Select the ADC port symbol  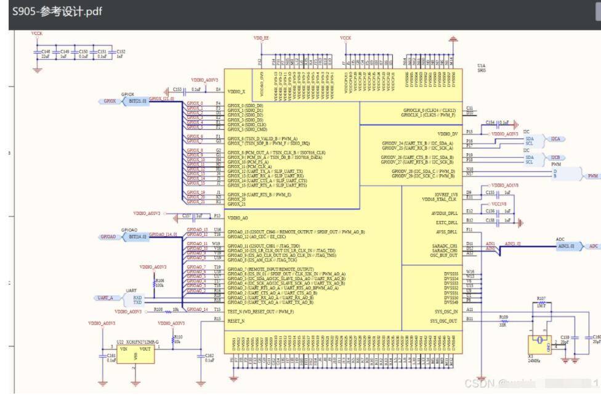point(593,246)
